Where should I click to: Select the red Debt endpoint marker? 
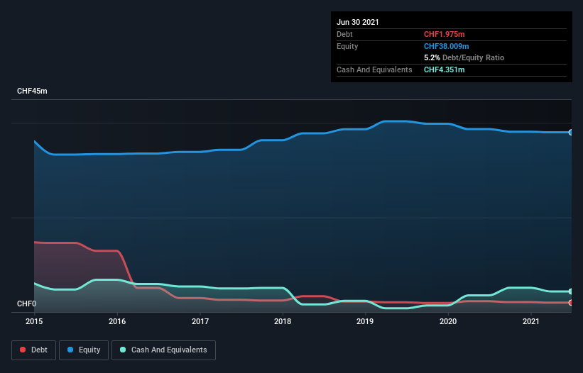(x=571, y=303)
